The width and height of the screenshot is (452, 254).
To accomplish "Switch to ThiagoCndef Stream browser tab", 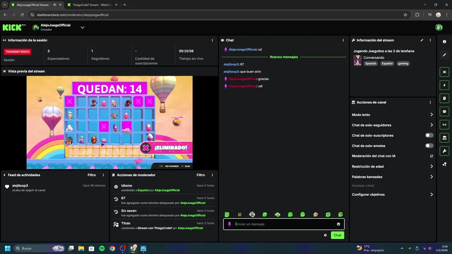I will [x=92, y=5].
